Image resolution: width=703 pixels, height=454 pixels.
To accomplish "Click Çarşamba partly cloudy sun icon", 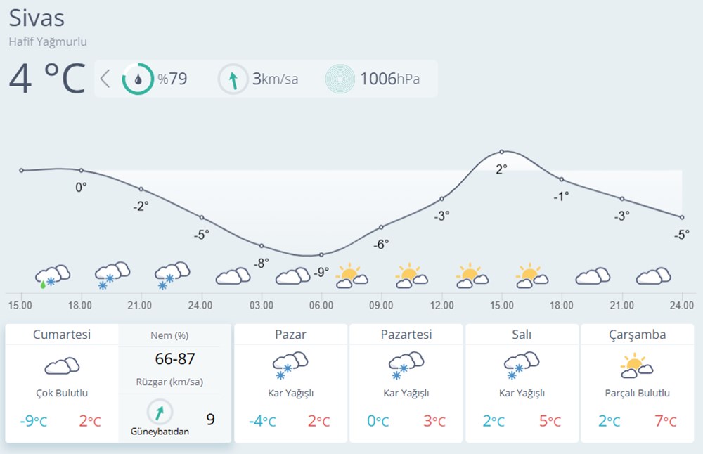I will tap(637, 365).
